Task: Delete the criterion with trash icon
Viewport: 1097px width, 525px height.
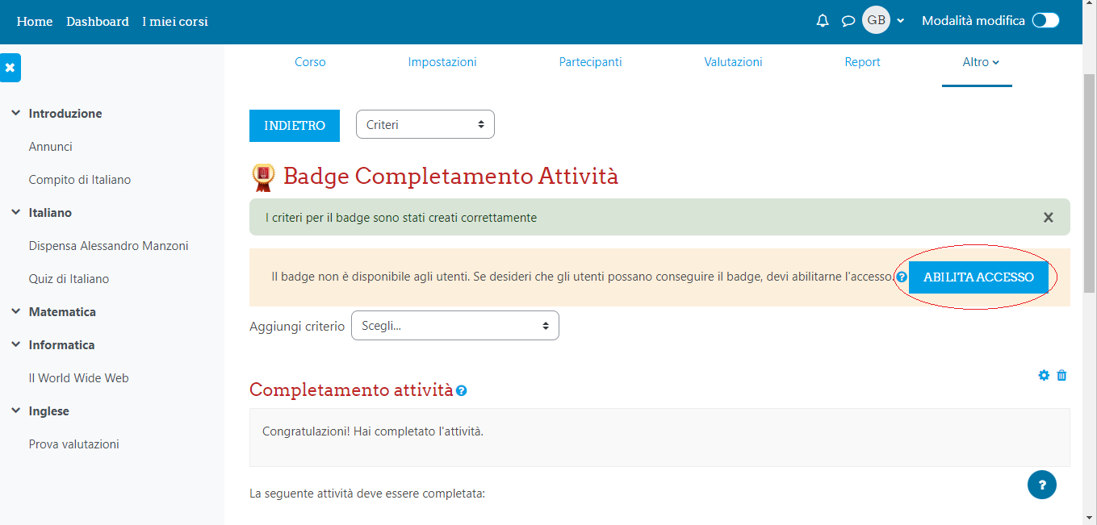Action: tap(1062, 375)
